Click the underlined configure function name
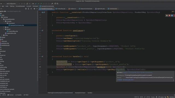The width and height of the screenshot is (175, 98). pos(78,30)
